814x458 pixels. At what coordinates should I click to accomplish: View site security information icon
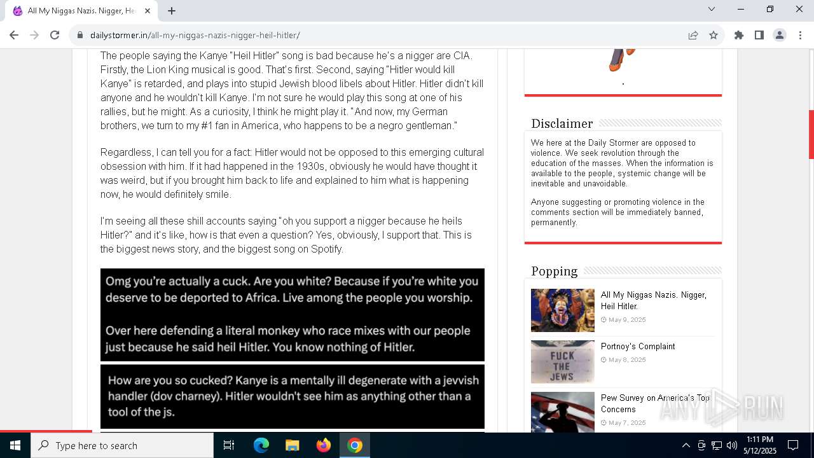(x=80, y=35)
